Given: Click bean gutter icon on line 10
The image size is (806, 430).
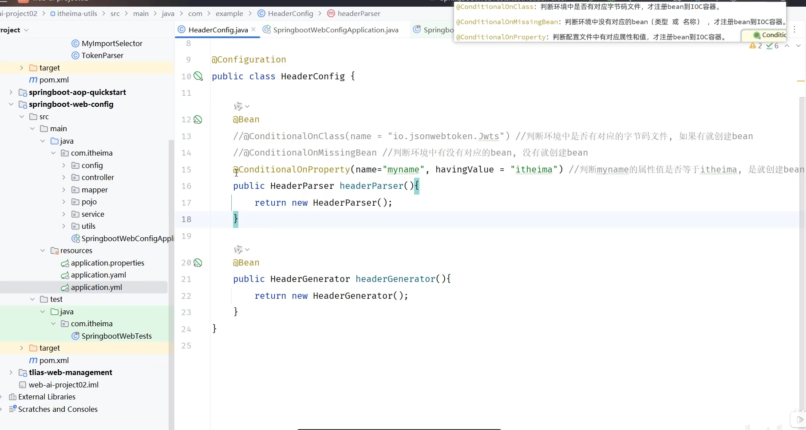Looking at the screenshot, I should click(198, 76).
